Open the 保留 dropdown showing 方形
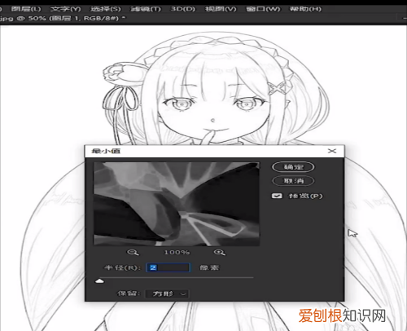This screenshot has height=331, width=407. (167, 293)
